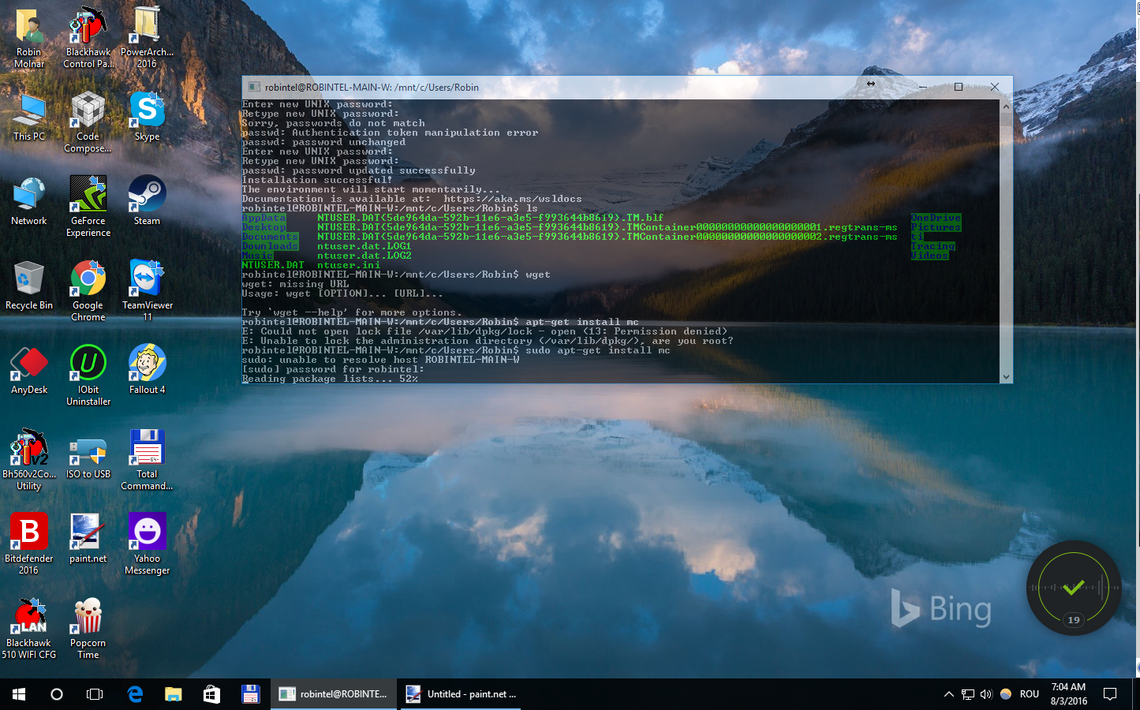1140x710 pixels.
Task: Open IObit Uninstaller shortcut
Action: coord(88,376)
